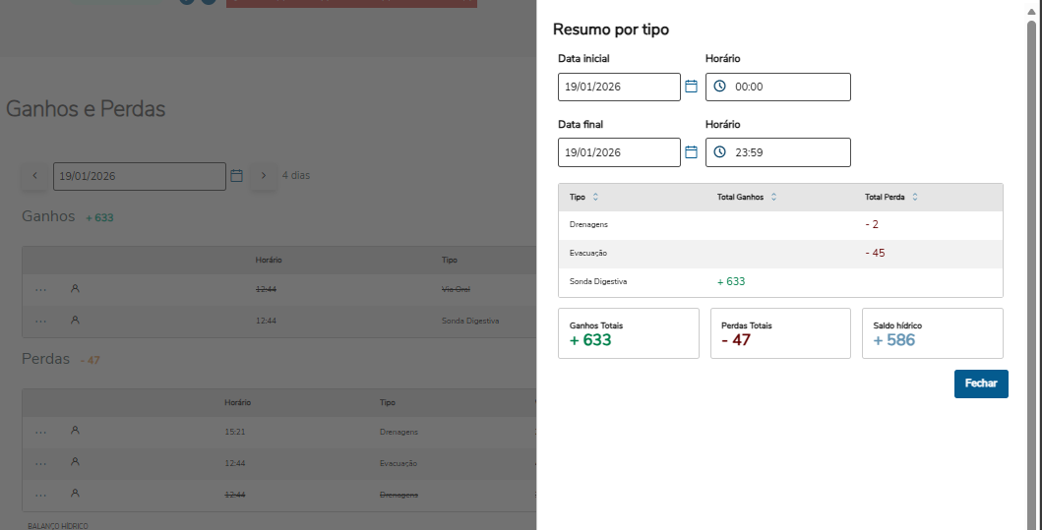Viewport: 1042px width, 530px height.
Task: Click the Data inicial date field
Action: 619,87
